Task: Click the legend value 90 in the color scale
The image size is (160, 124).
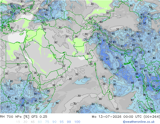Action: (54, 122)
